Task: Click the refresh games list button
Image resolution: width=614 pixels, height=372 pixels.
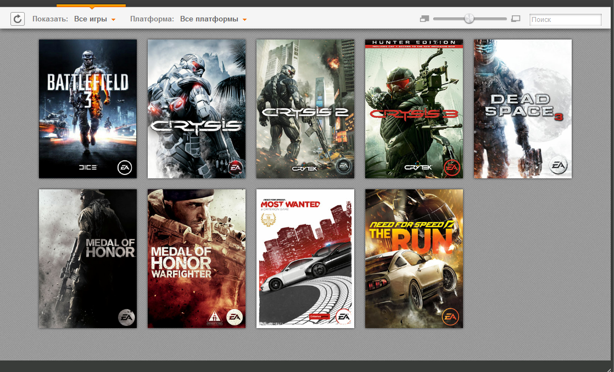Action: (x=18, y=19)
